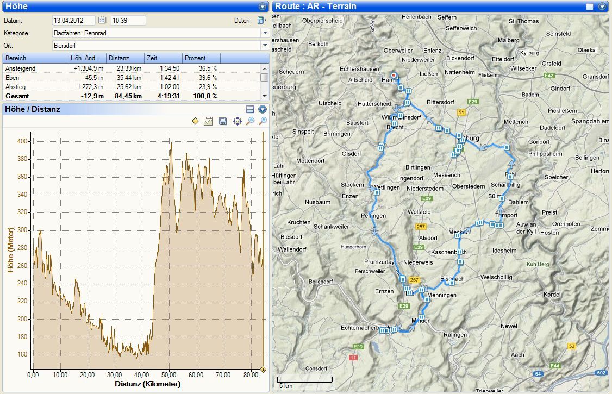Save the elevation chart with floppy icon
This screenshot has width=612, height=394.
222,121
